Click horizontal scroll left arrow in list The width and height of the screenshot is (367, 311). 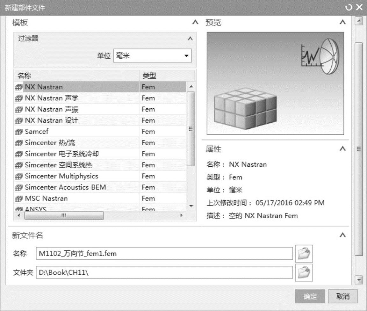19,215
